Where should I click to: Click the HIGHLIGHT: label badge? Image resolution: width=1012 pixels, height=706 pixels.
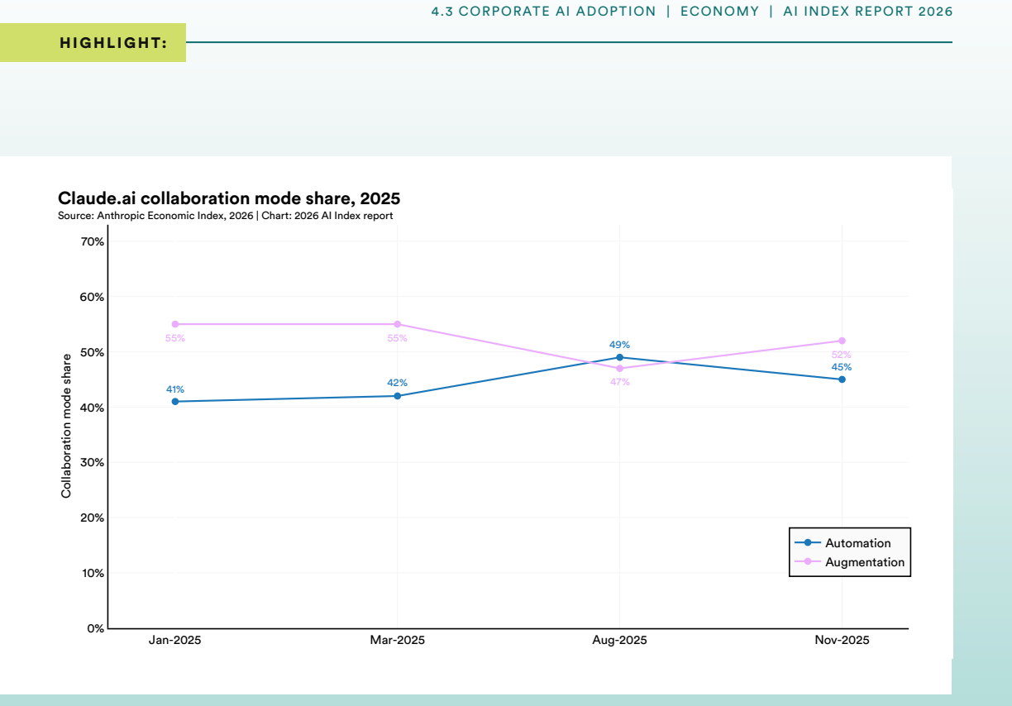pyautogui.click(x=93, y=43)
